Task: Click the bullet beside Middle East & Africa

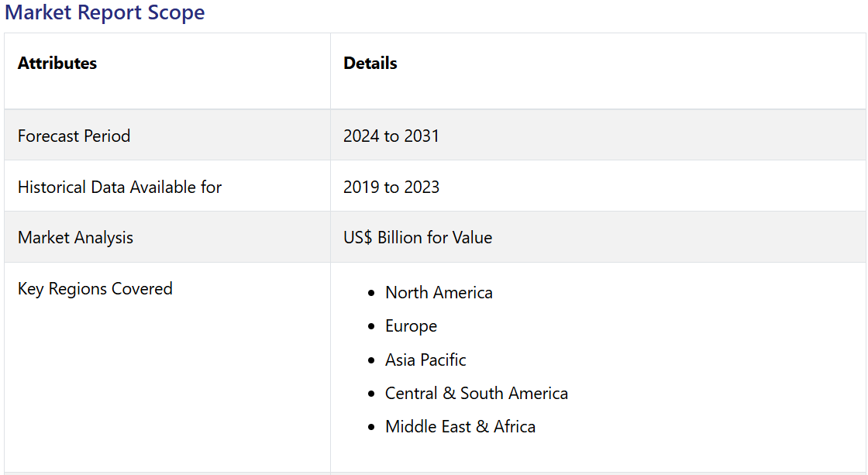Action: pos(372,428)
